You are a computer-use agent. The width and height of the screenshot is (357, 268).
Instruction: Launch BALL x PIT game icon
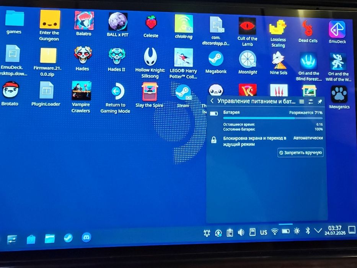(117, 22)
